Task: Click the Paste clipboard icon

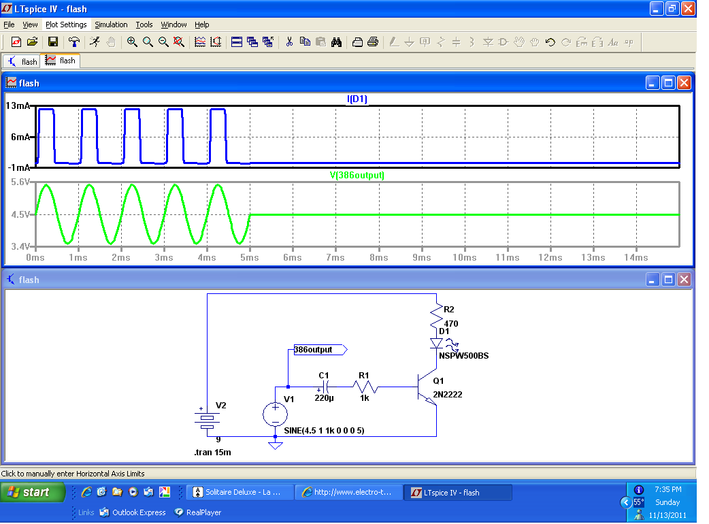Action: (320, 42)
